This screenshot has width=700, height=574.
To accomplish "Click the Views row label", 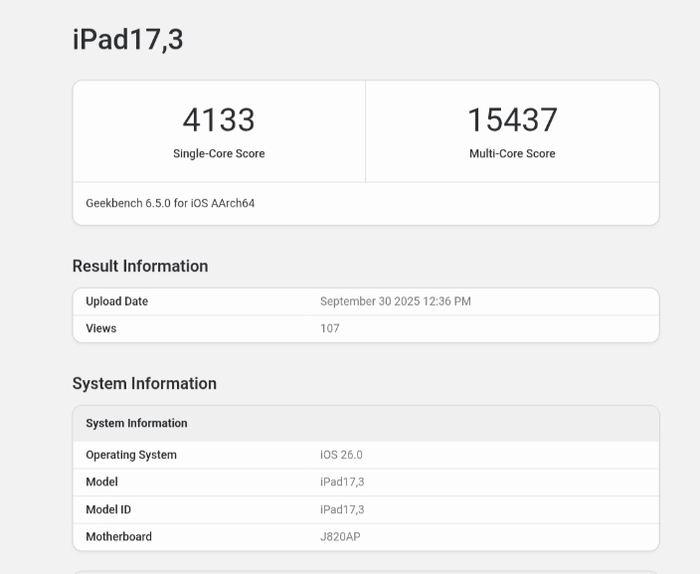I will tap(100, 328).
